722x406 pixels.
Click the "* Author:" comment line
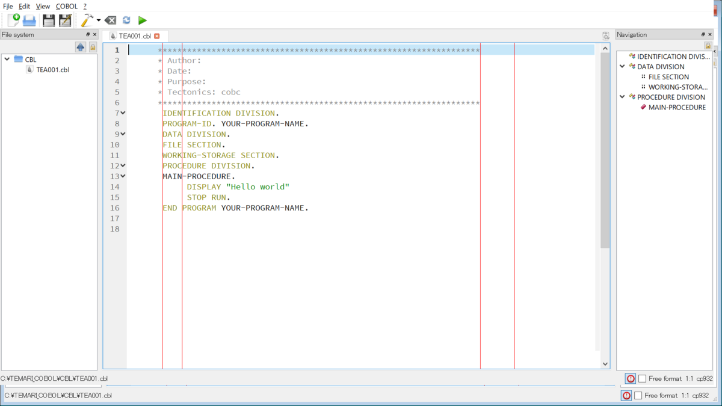179,61
